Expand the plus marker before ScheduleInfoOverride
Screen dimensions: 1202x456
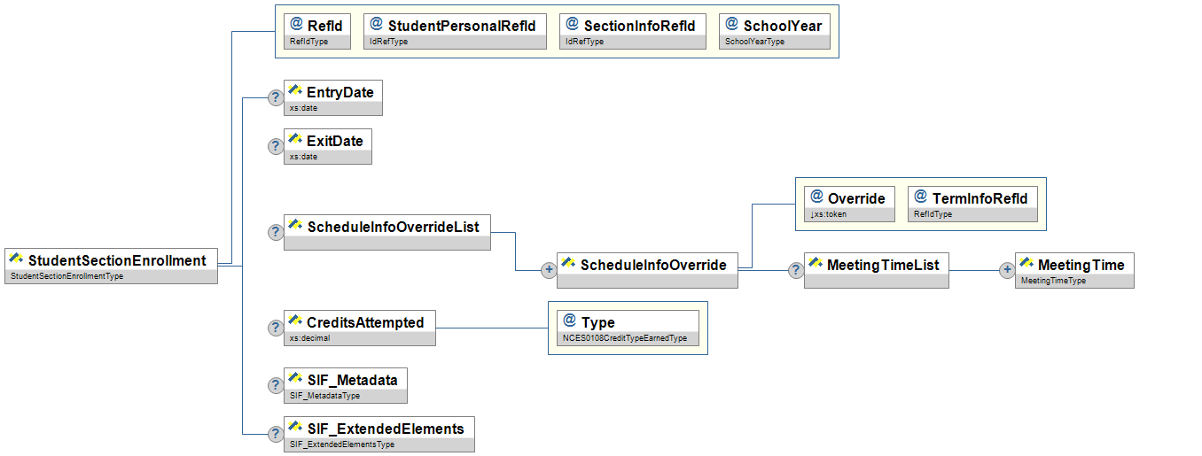(549, 271)
